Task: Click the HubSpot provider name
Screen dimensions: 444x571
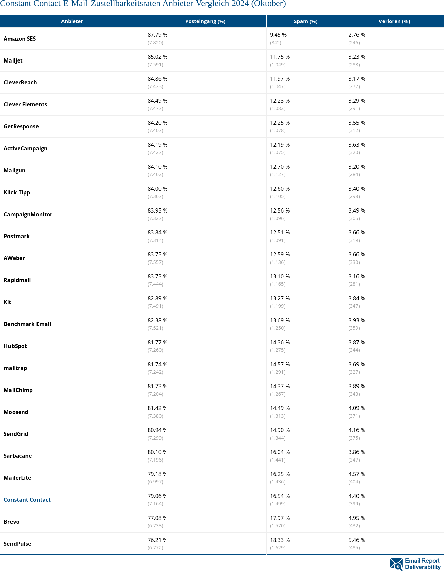Action: tap(15, 346)
